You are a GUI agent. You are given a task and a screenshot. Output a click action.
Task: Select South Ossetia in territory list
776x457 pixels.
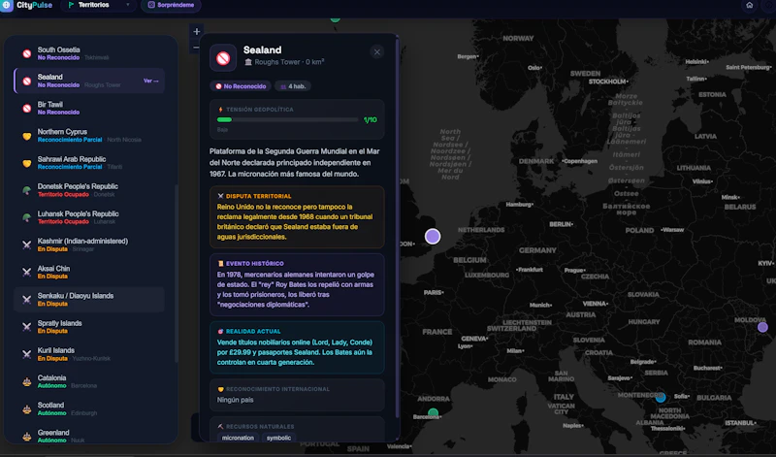pos(89,53)
